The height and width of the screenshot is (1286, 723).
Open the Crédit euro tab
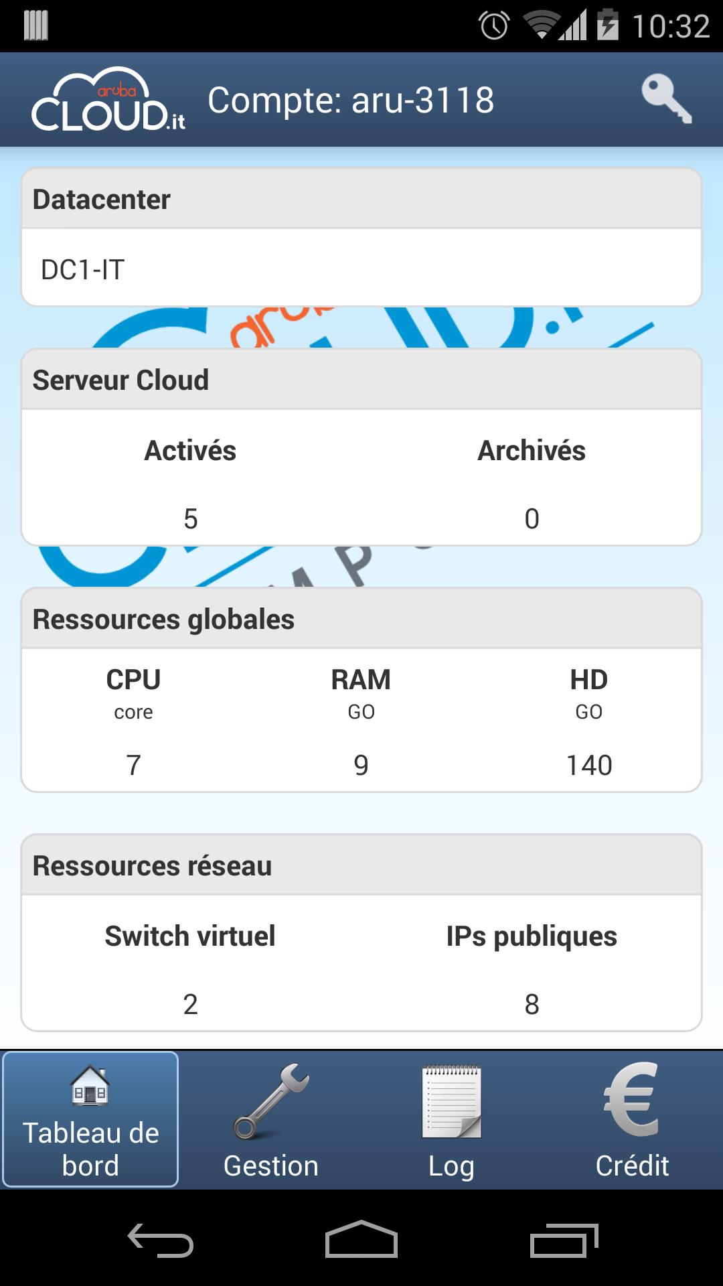click(x=632, y=1120)
